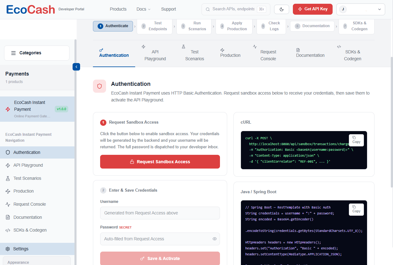393x265 pixels.
Task: Click the code icon on SDKs & Codegen tab
Action: 339,47
